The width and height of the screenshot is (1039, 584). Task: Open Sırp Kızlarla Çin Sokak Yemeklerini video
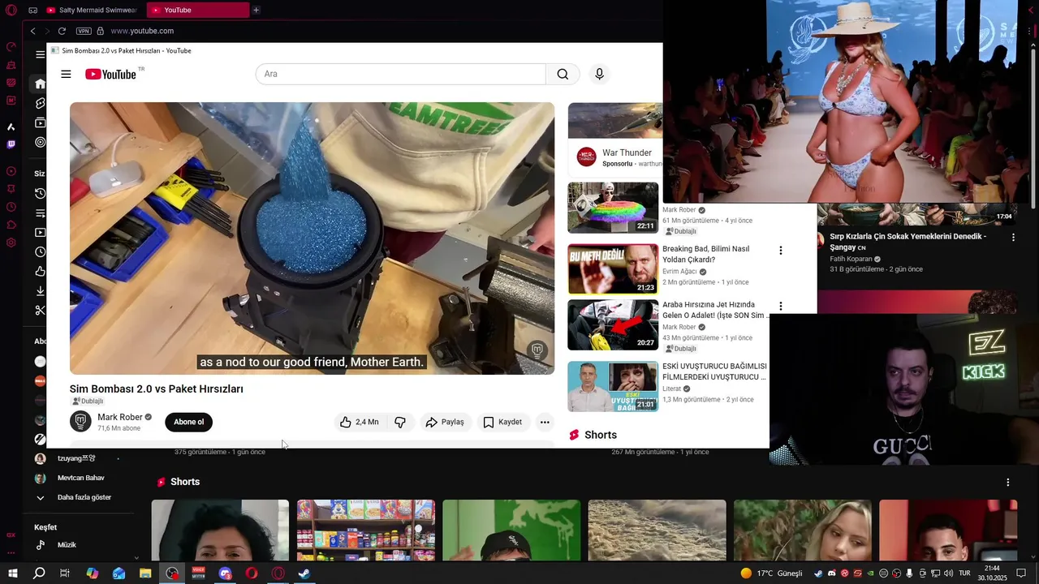pos(908,242)
